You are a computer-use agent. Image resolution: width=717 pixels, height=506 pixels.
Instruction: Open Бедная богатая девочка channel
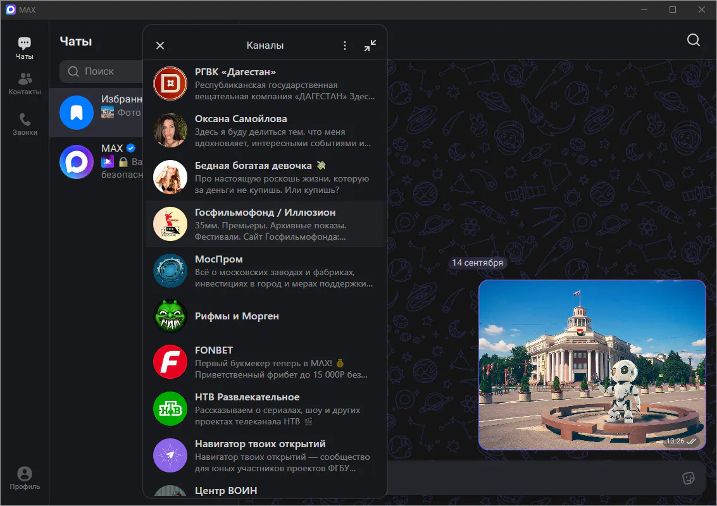pos(265,177)
